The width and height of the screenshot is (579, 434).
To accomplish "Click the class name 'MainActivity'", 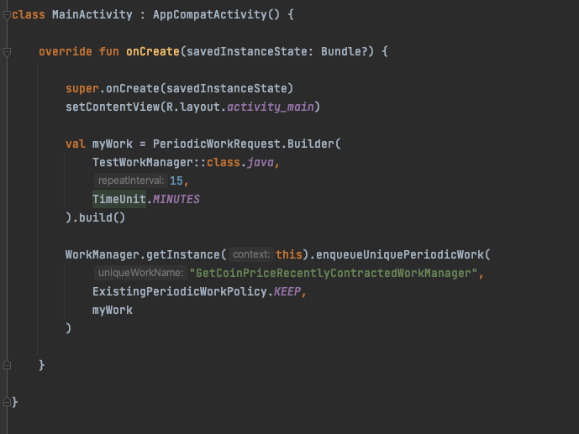I will 92,15.
